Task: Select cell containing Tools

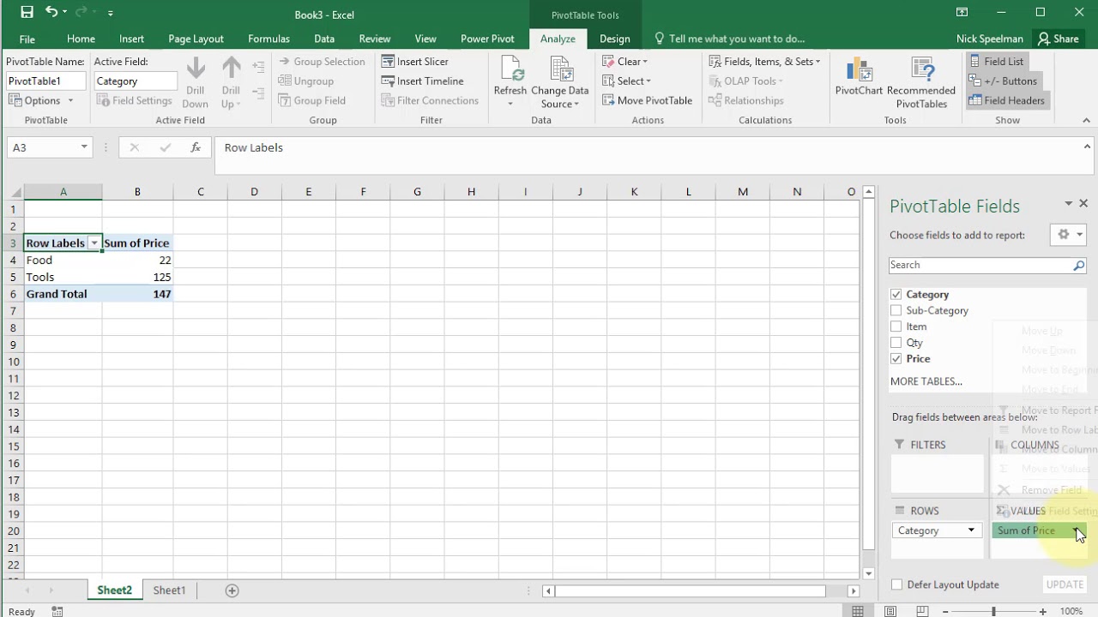Action: (63, 277)
